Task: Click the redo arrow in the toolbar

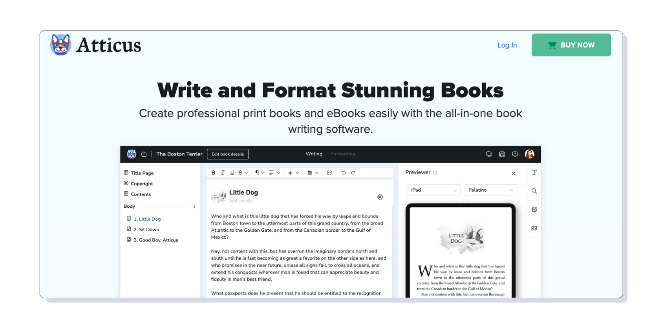Action: tap(353, 173)
